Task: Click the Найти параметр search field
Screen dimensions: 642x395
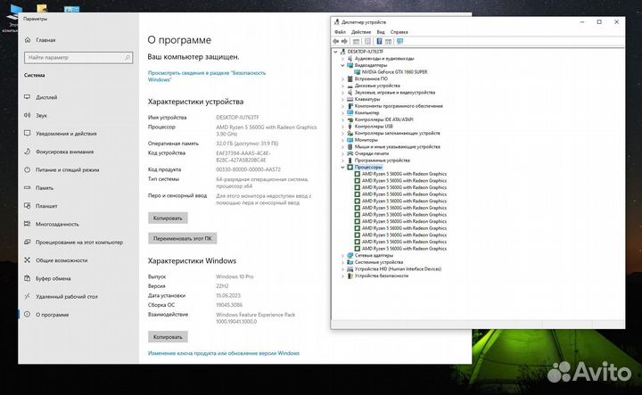Action: point(78,57)
